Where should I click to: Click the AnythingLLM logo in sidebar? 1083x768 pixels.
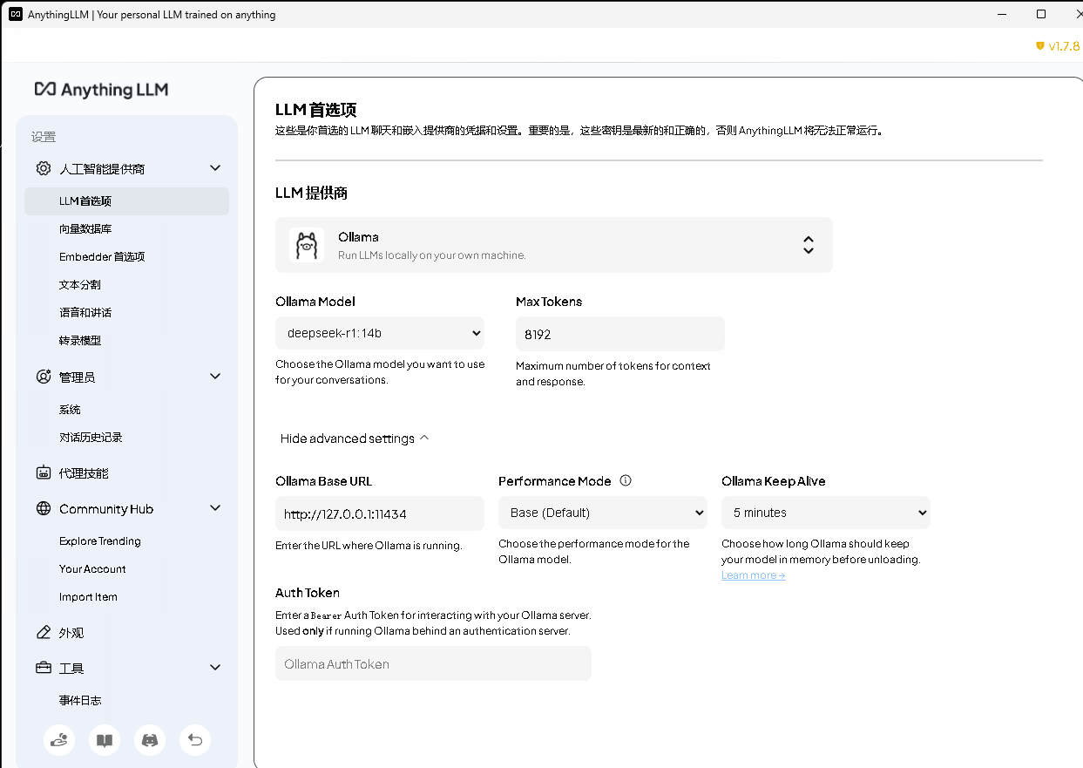pyautogui.click(x=101, y=90)
